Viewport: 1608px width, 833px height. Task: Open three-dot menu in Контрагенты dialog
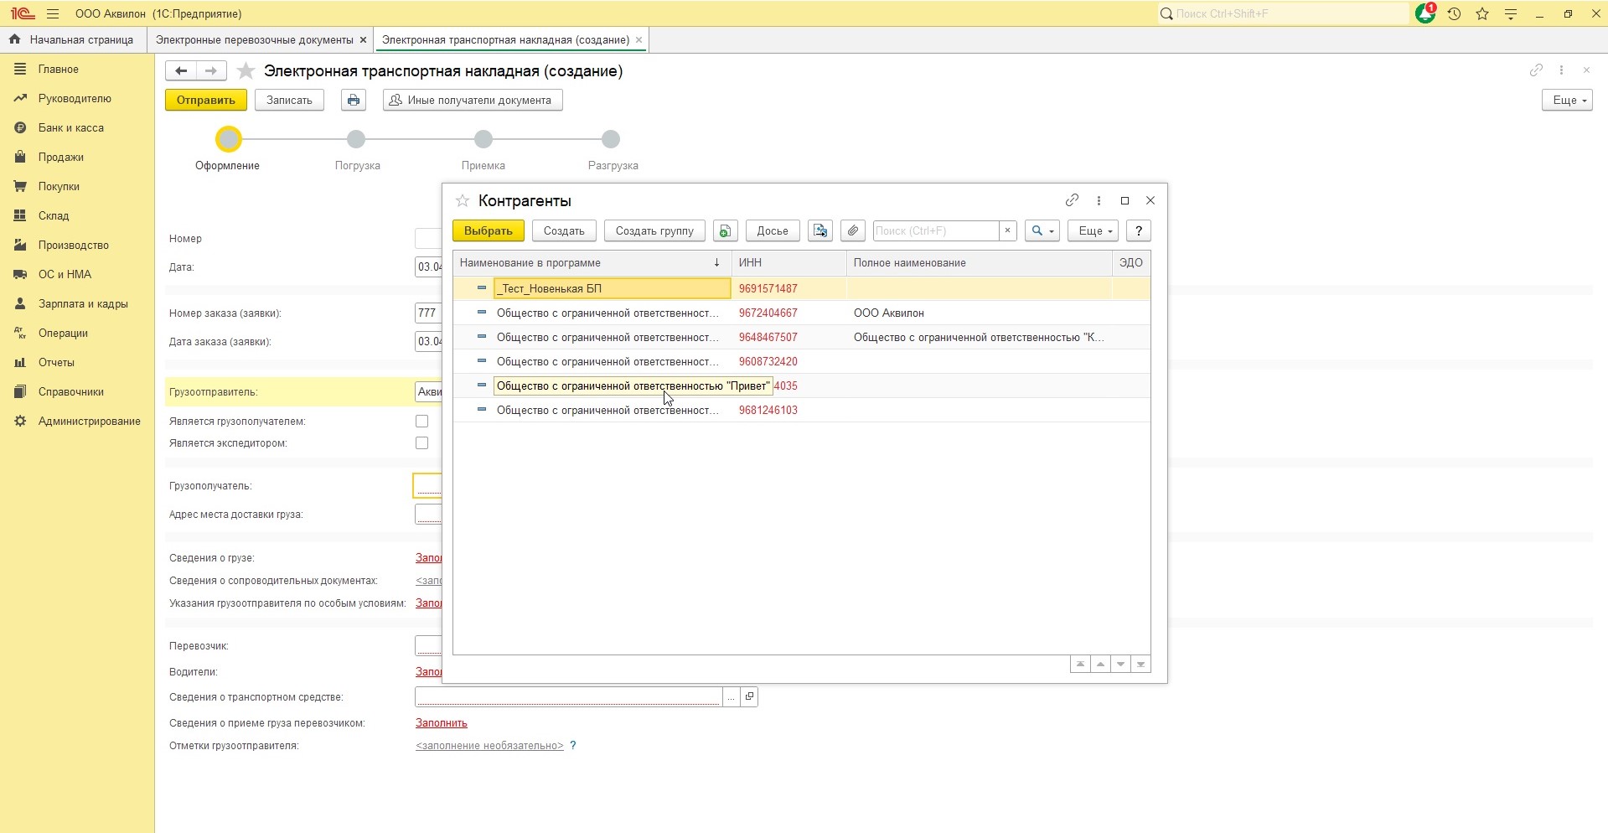[x=1099, y=200]
